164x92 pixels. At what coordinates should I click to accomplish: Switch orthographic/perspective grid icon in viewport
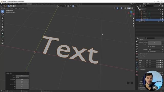134,26
